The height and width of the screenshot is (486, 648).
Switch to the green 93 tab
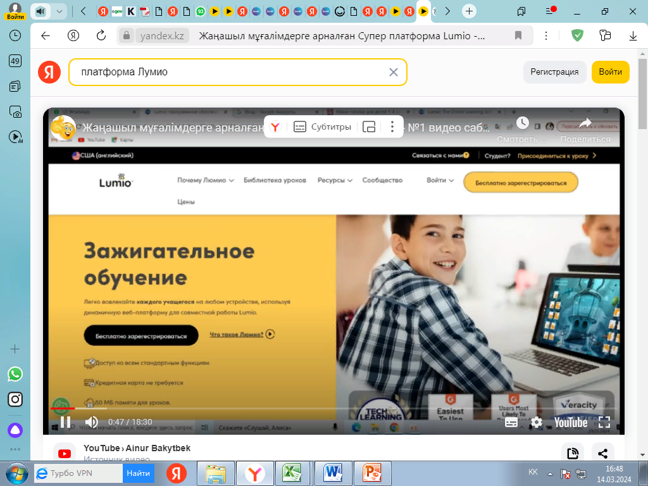coord(201,11)
